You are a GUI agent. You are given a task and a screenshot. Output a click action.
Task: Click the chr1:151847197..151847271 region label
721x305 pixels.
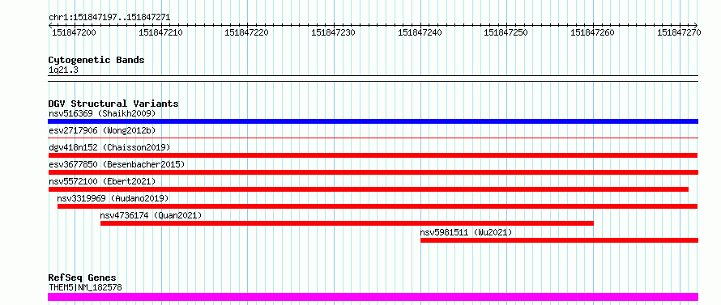109,17
